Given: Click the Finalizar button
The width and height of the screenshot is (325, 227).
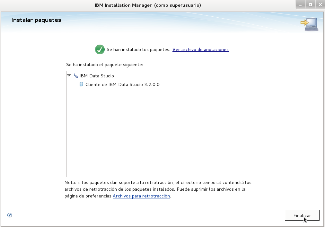Looking at the screenshot, I should (x=302, y=215).
